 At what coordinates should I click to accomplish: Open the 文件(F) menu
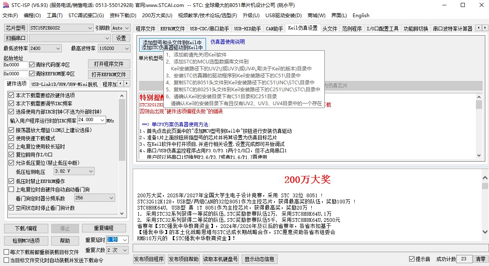pos(10,15)
